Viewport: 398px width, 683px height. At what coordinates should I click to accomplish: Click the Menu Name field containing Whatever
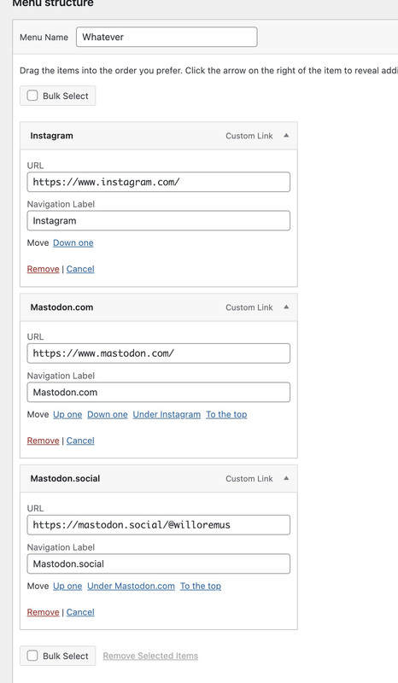click(x=167, y=37)
